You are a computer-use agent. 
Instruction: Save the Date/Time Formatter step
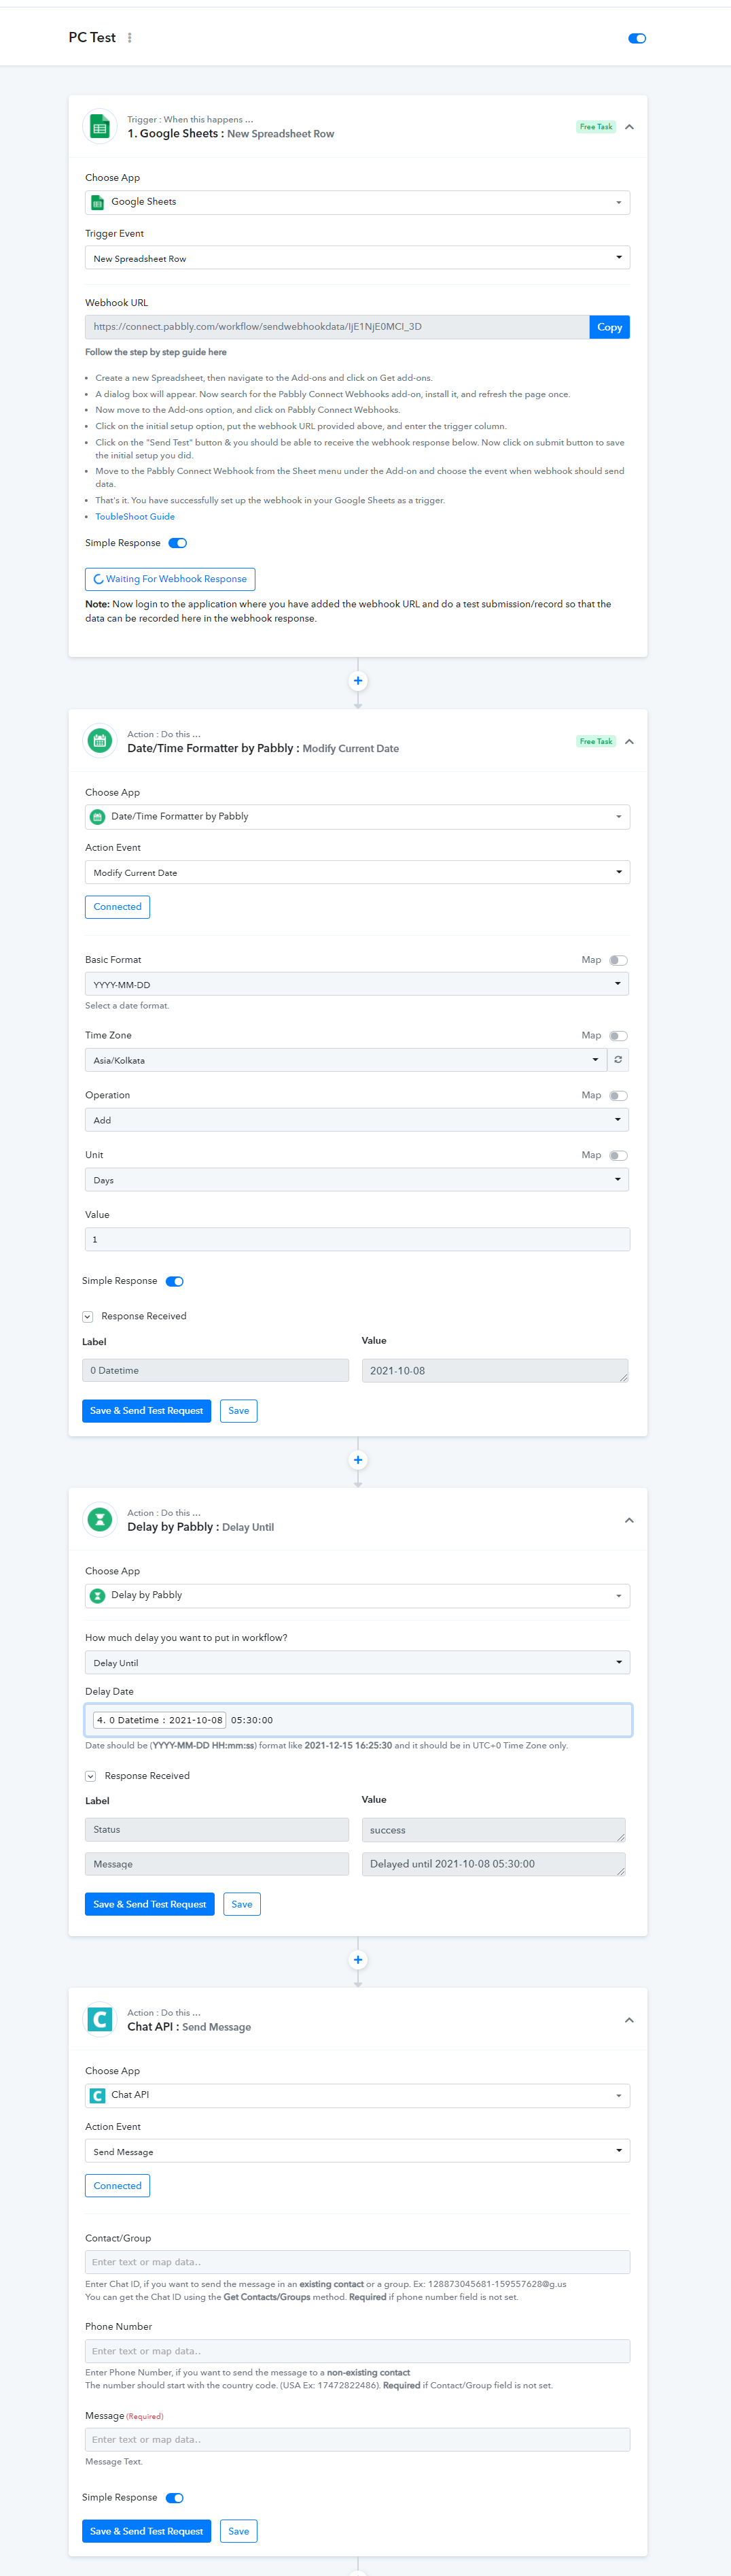[x=238, y=1411]
